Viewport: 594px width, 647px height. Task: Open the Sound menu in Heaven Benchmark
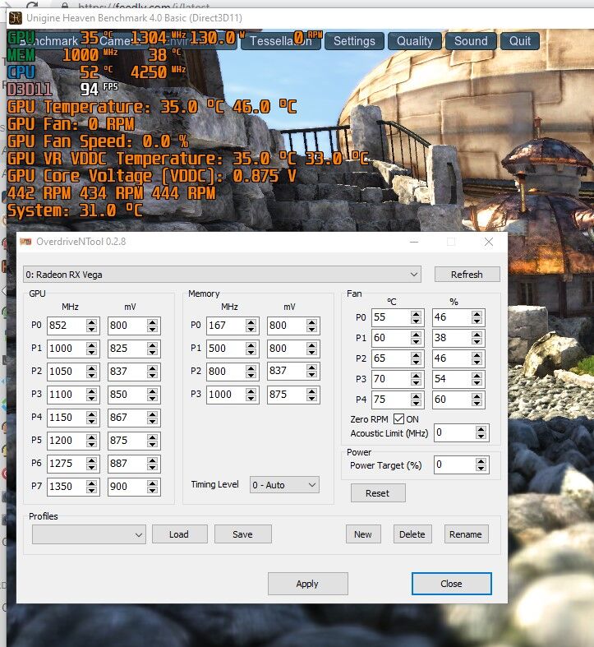point(471,41)
